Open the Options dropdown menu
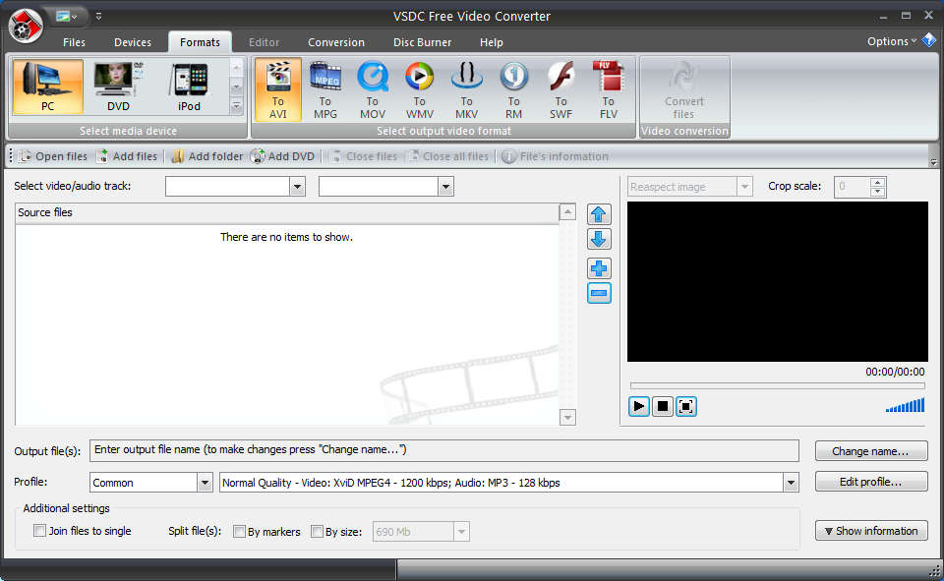The width and height of the screenshot is (944, 581). [x=892, y=41]
